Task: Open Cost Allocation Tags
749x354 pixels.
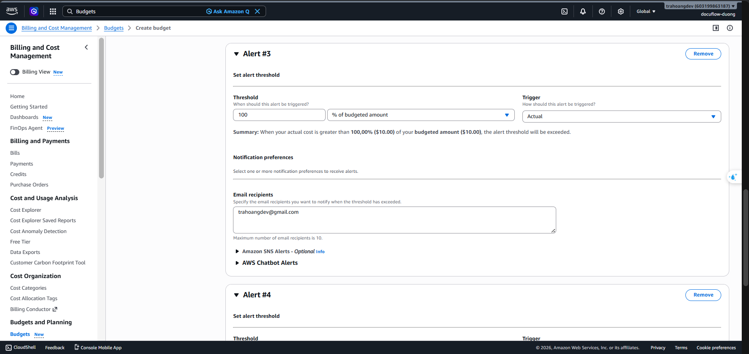Action: point(34,299)
